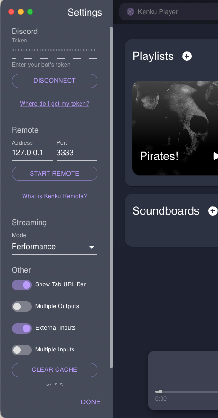Click the Discord token input field
The image size is (218, 418).
coord(55,50)
